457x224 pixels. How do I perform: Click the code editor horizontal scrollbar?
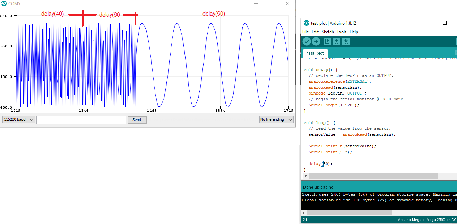[x=373, y=176]
